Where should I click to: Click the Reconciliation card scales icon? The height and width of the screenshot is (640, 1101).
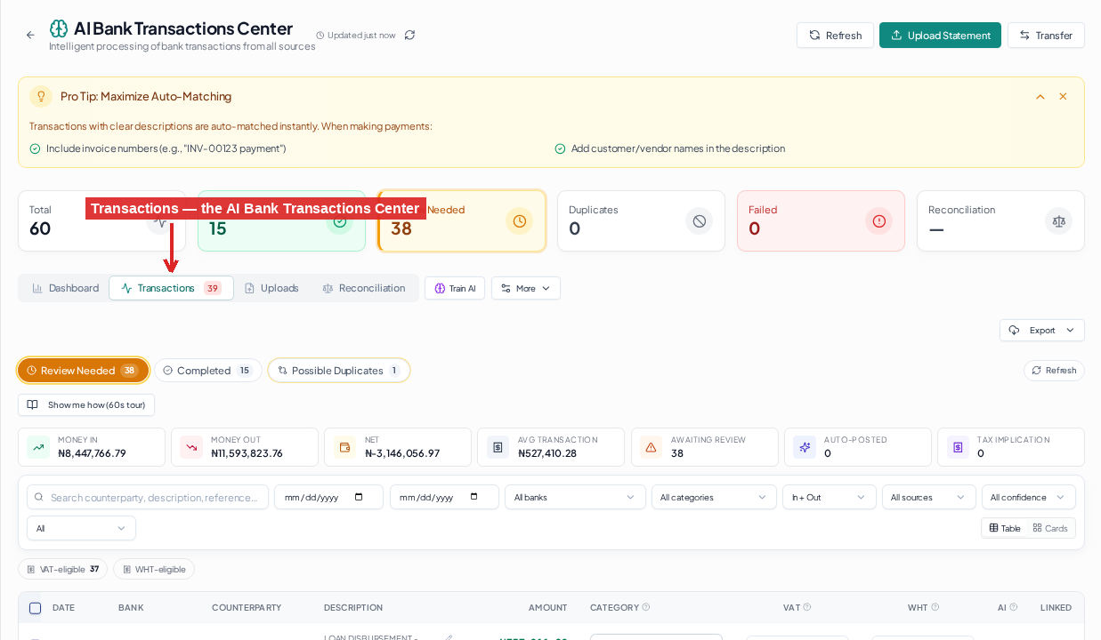pos(1058,221)
